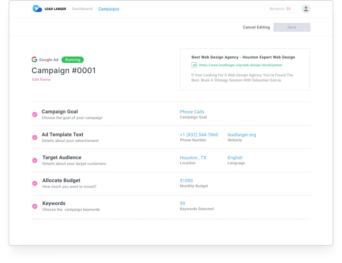Click the phone number +1 (832) 544-7860
342x263 pixels.
(x=199, y=135)
